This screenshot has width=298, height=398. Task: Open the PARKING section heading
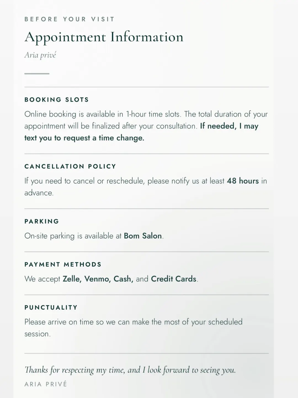click(42, 221)
